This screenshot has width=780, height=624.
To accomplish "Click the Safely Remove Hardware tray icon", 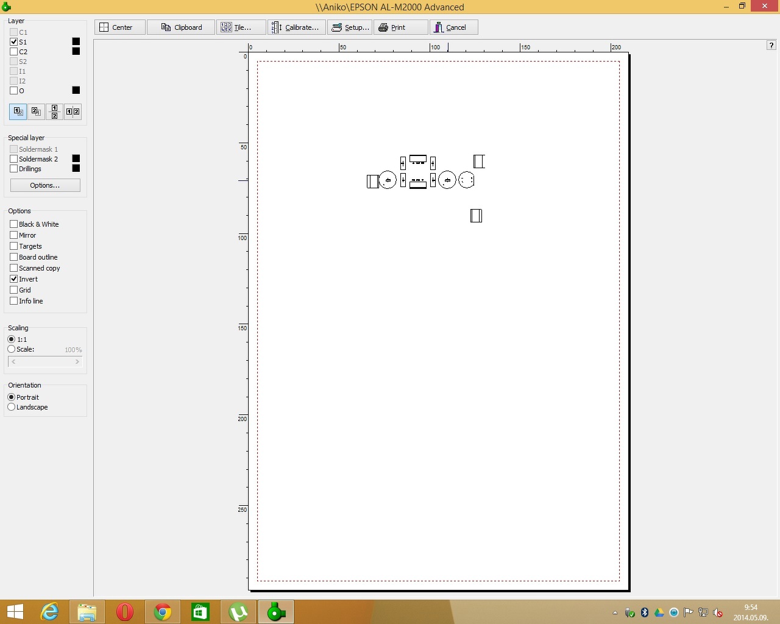I will coord(630,612).
